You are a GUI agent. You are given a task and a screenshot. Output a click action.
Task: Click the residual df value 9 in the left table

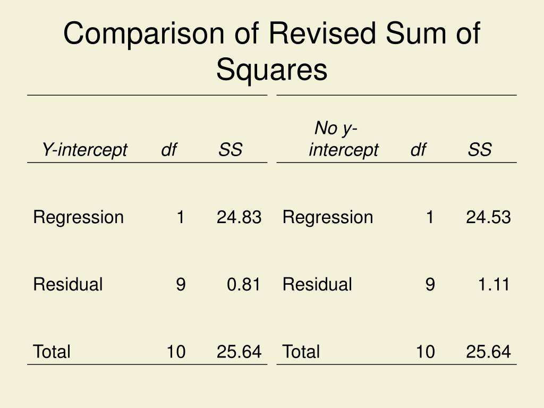click(x=181, y=285)
